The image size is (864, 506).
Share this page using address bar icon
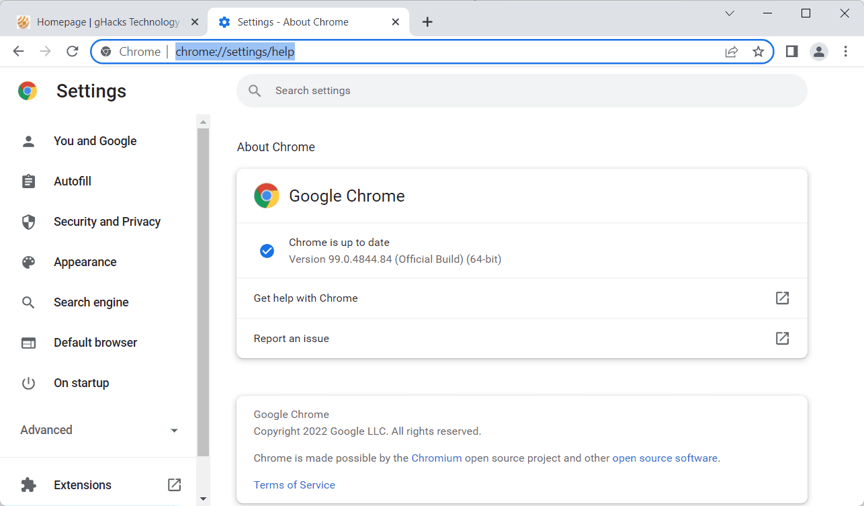click(x=732, y=52)
